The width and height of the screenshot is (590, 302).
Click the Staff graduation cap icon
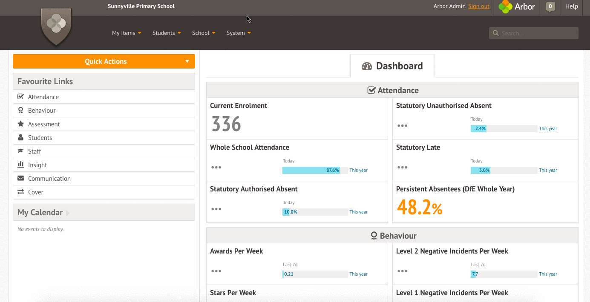click(x=20, y=151)
